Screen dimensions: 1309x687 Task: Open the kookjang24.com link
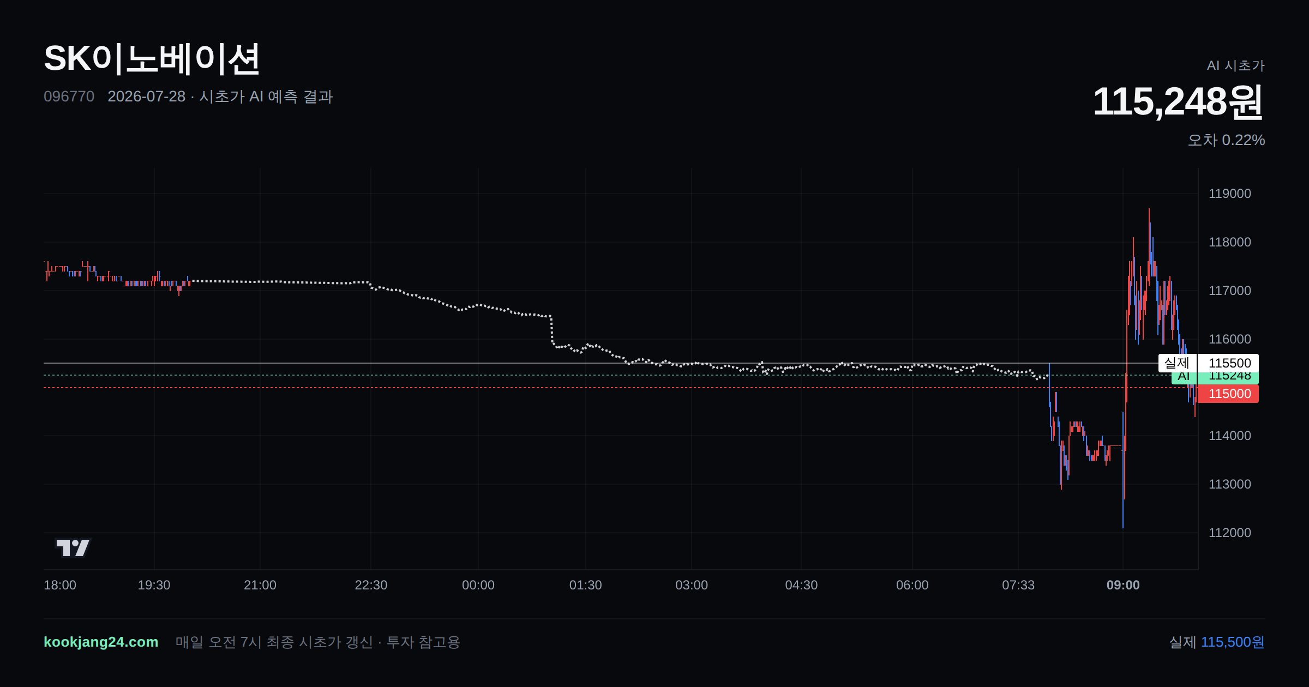click(101, 642)
